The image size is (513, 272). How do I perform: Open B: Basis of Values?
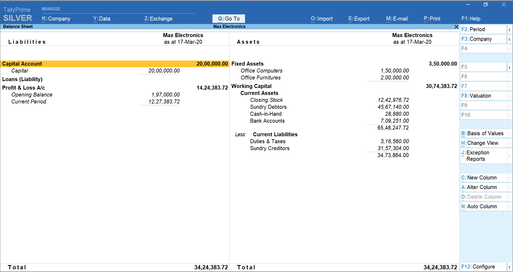pyautogui.click(x=483, y=133)
